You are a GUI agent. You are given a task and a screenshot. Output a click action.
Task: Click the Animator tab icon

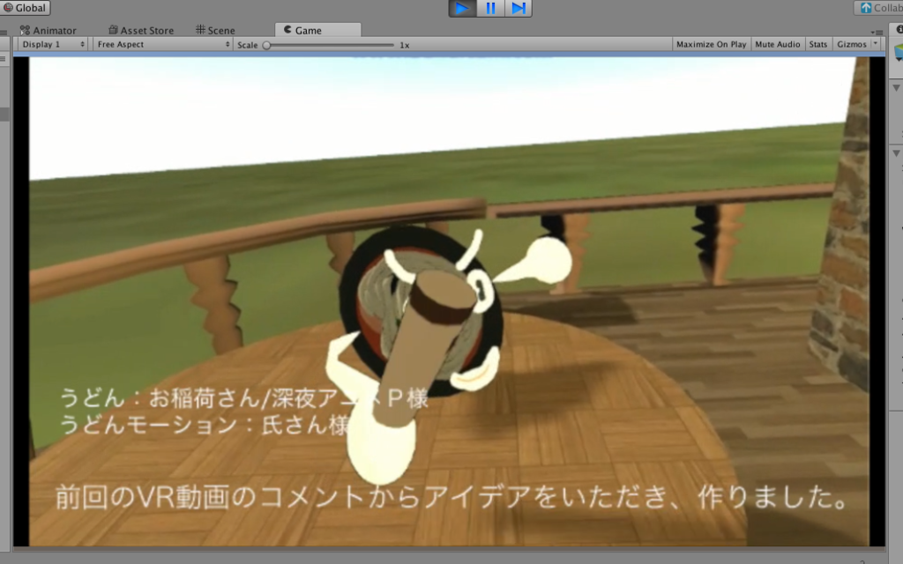click(25, 30)
